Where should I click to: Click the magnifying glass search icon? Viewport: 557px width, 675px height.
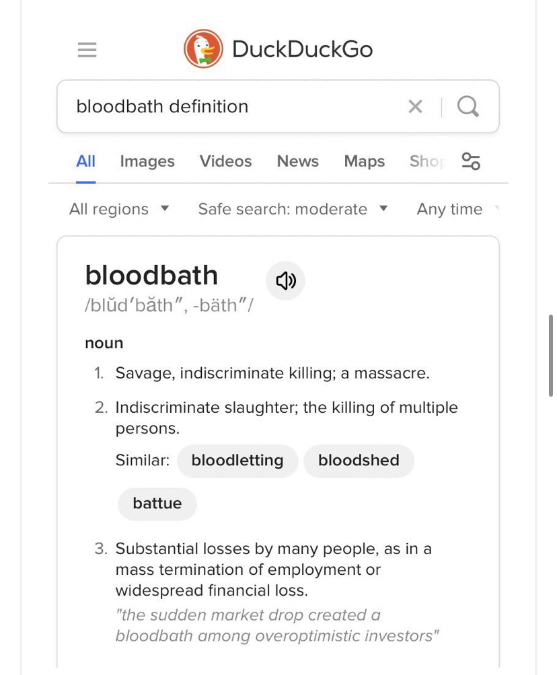[x=468, y=106]
